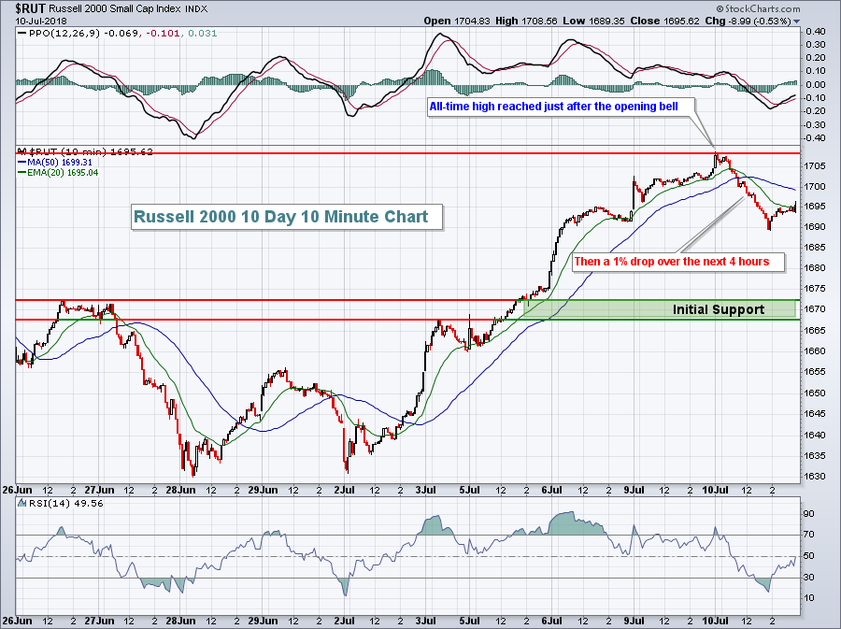Click the red PPO signal value '-0.101'
The image size is (841, 629).
[x=163, y=34]
